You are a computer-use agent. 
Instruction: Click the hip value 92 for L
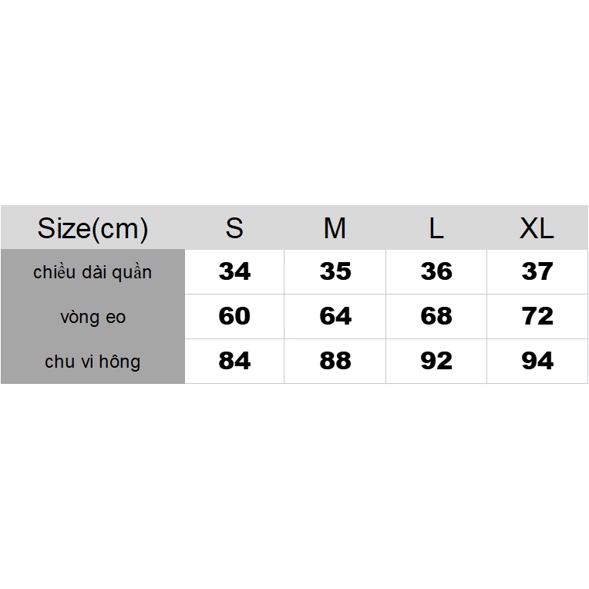pyautogui.click(x=436, y=361)
